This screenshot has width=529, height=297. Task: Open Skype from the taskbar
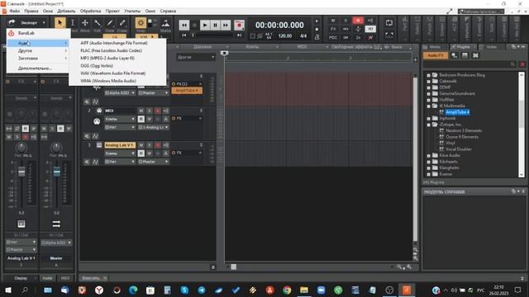pyautogui.click(x=184, y=290)
